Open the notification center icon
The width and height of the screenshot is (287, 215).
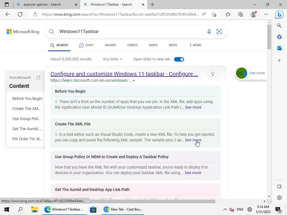278,210
